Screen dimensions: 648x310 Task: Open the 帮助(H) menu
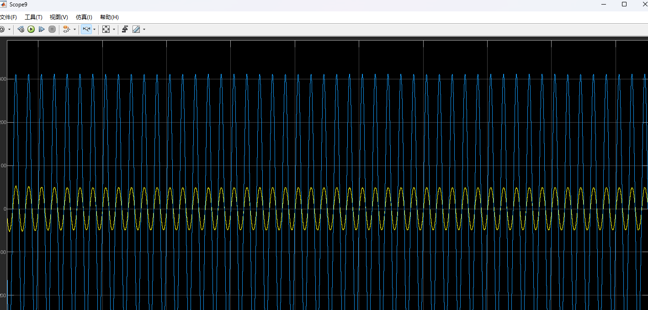(x=109, y=17)
